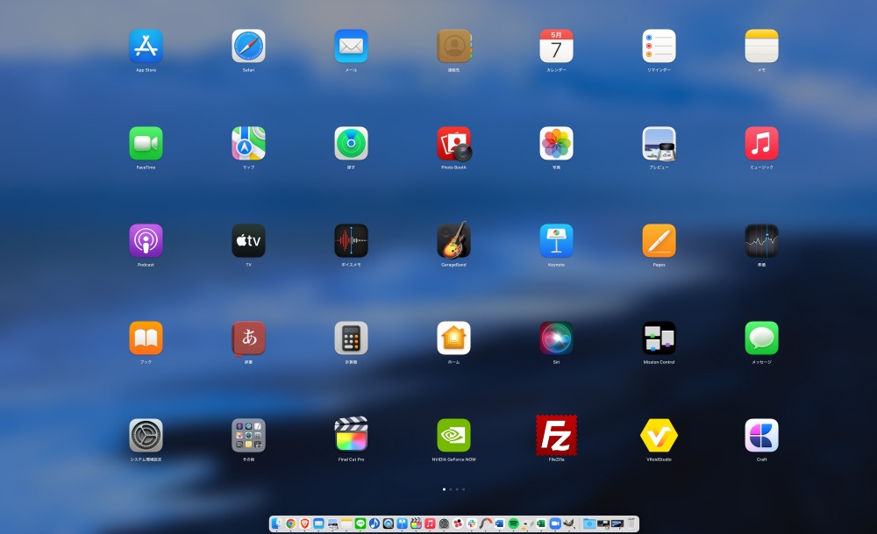Viewport: 877px width, 534px height.
Task: Launch Keynote from the Launchpad grid
Action: coord(557,240)
